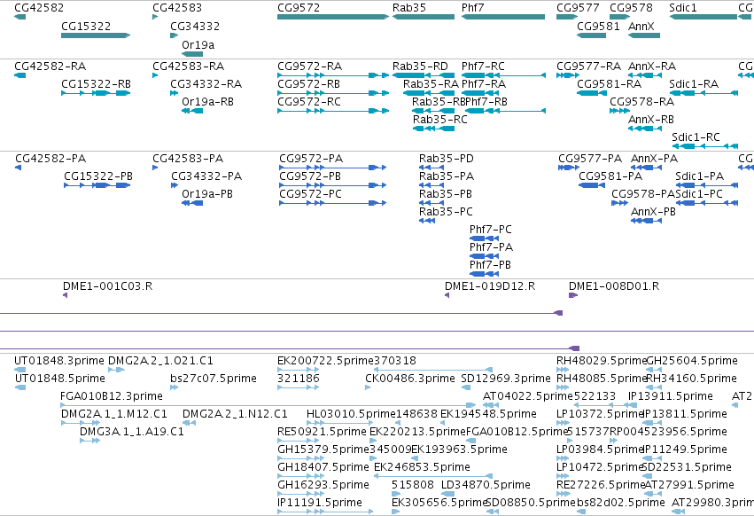Select protein CG9581-PA label
754x516 pixels.
pyautogui.click(x=610, y=176)
